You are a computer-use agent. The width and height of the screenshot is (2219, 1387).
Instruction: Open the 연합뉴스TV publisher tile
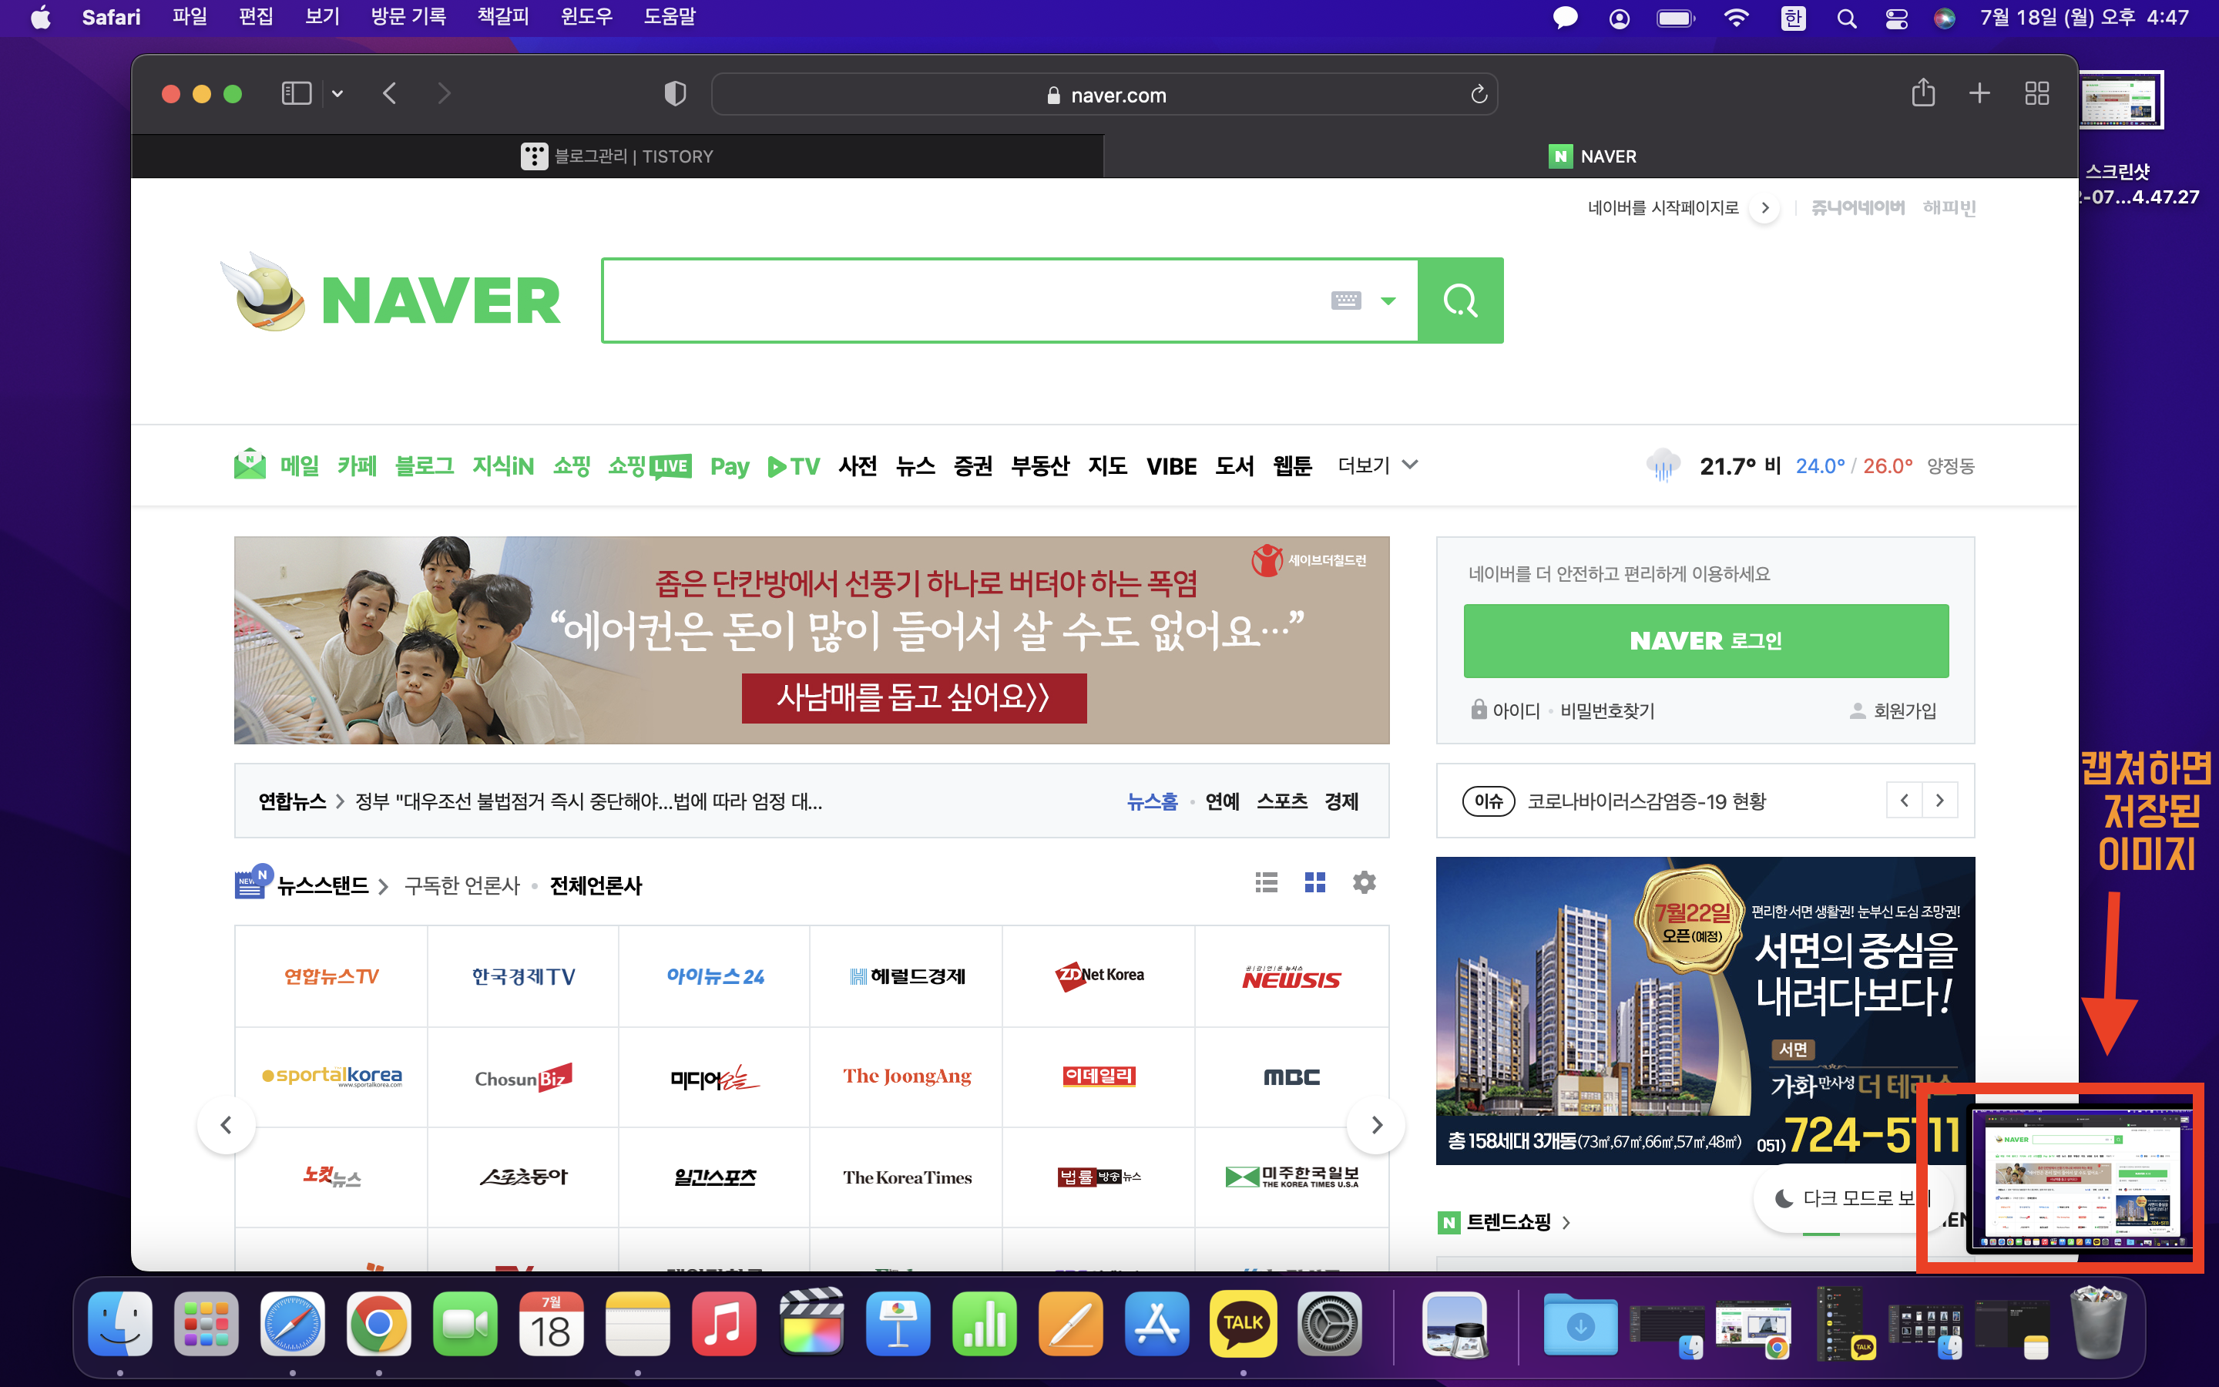click(x=331, y=976)
